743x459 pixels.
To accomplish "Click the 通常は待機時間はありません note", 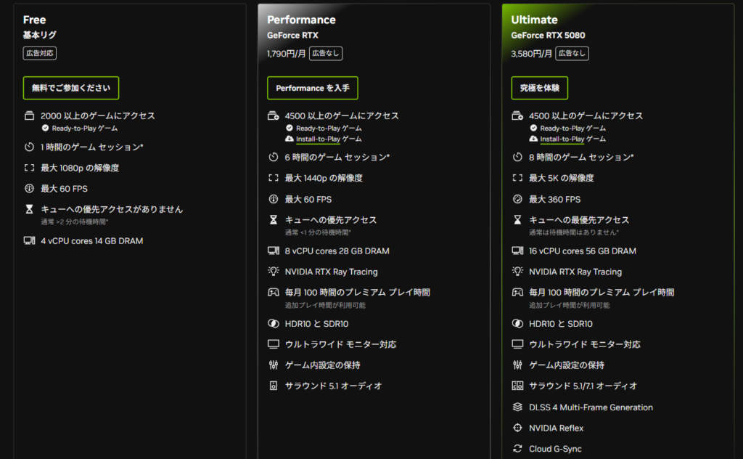I will tap(574, 232).
